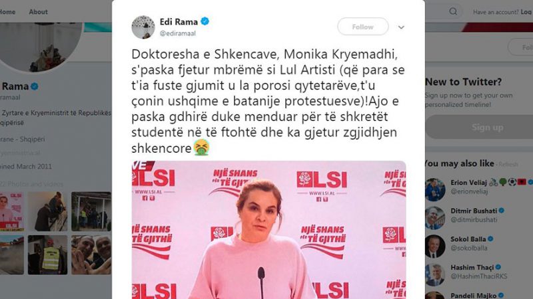Open the yellow safety vest photo thumbnail

pyautogui.click(x=47, y=255)
